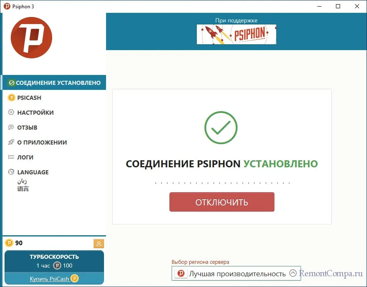This screenshot has height=287, width=367.
Task: Click the PsiCash coin icon in menu
Action: tap(11, 98)
